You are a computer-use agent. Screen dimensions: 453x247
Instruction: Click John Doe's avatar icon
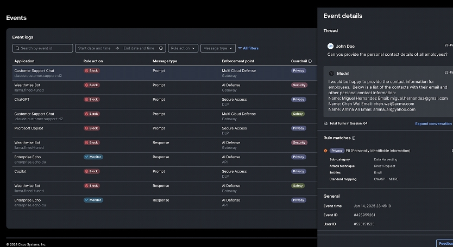pyautogui.click(x=330, y=47)
